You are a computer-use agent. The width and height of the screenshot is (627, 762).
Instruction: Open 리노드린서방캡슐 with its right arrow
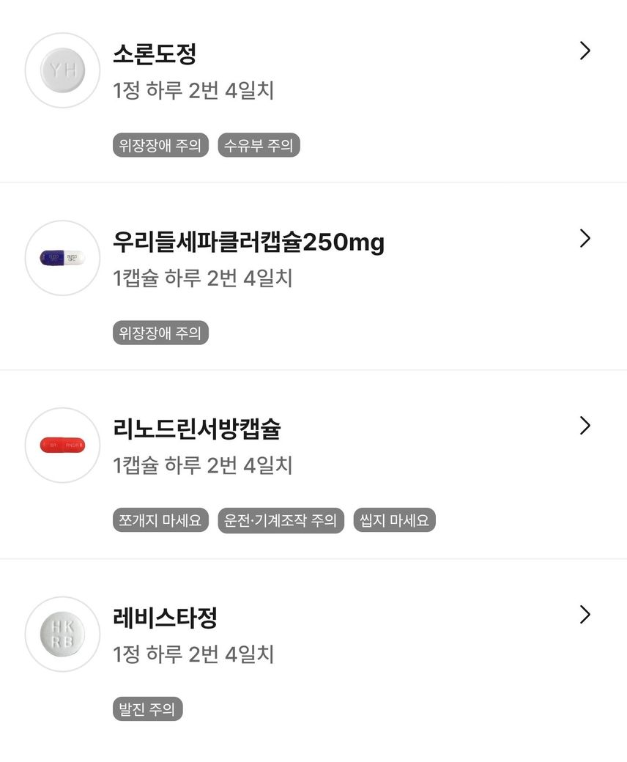click(585, 426)
